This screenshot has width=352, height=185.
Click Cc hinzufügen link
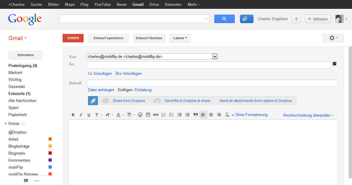[x=100, y=74]
